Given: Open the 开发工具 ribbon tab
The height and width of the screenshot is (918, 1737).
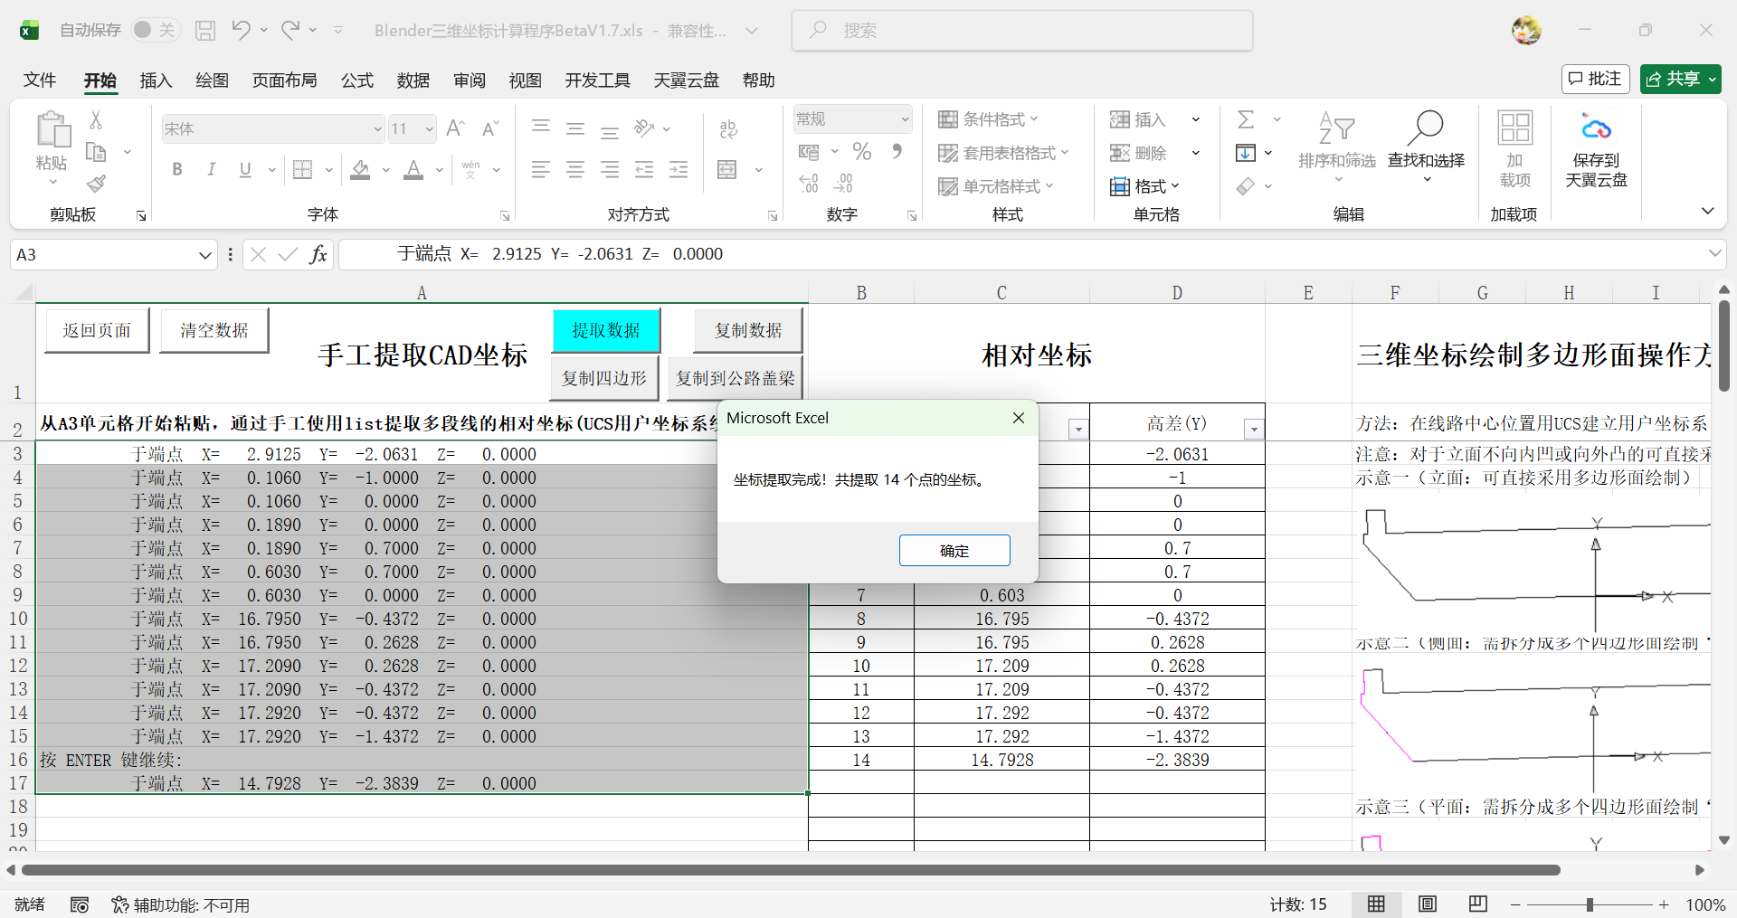Looking at the screenshot, I should pos(597,80).
